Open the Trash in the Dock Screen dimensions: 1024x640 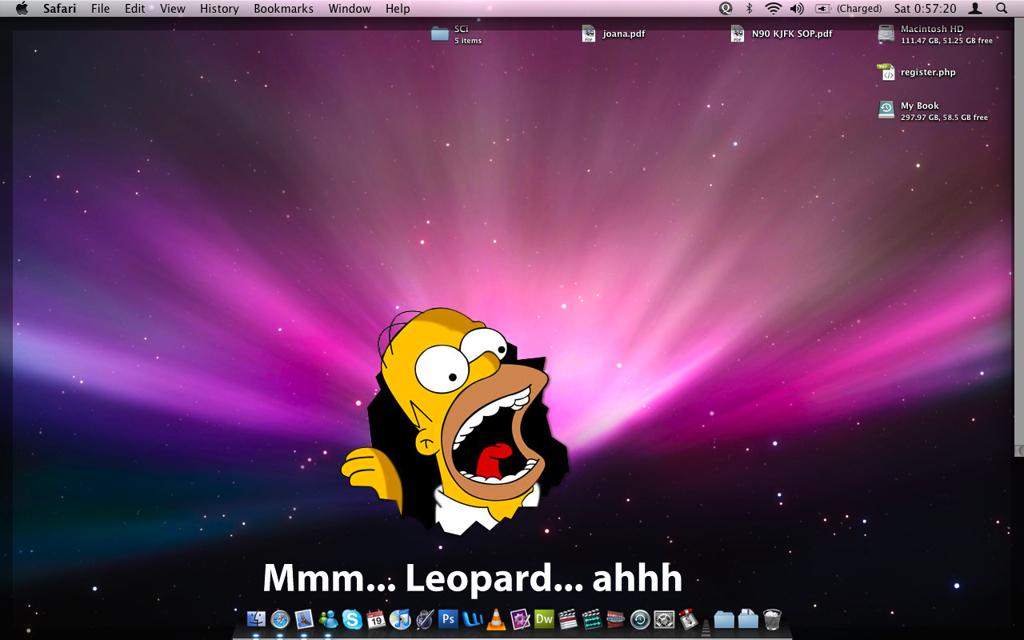pyautogui.click(x=772, y=619)
